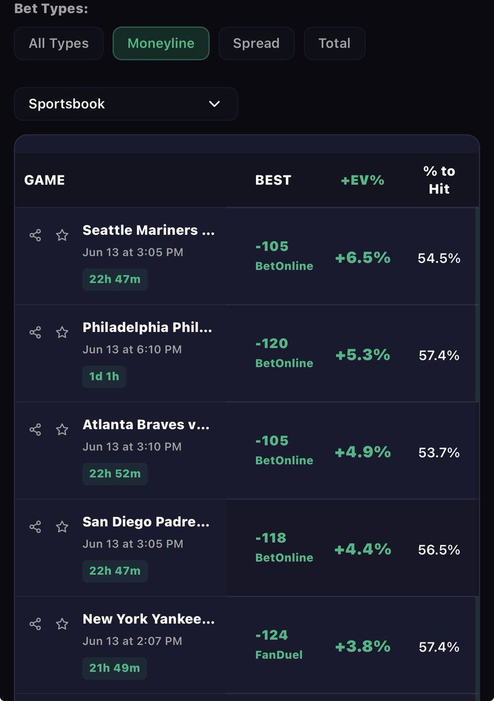Image resolution: width=494 pixels, height=701 pixels.
Task: Star the Philadelphia Phillies game
Action: [x=62, y=332]
